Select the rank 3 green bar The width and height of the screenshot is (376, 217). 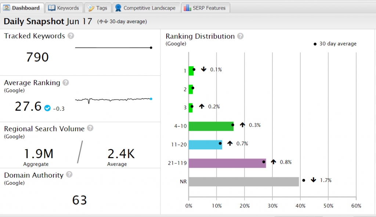pos(191,108)
